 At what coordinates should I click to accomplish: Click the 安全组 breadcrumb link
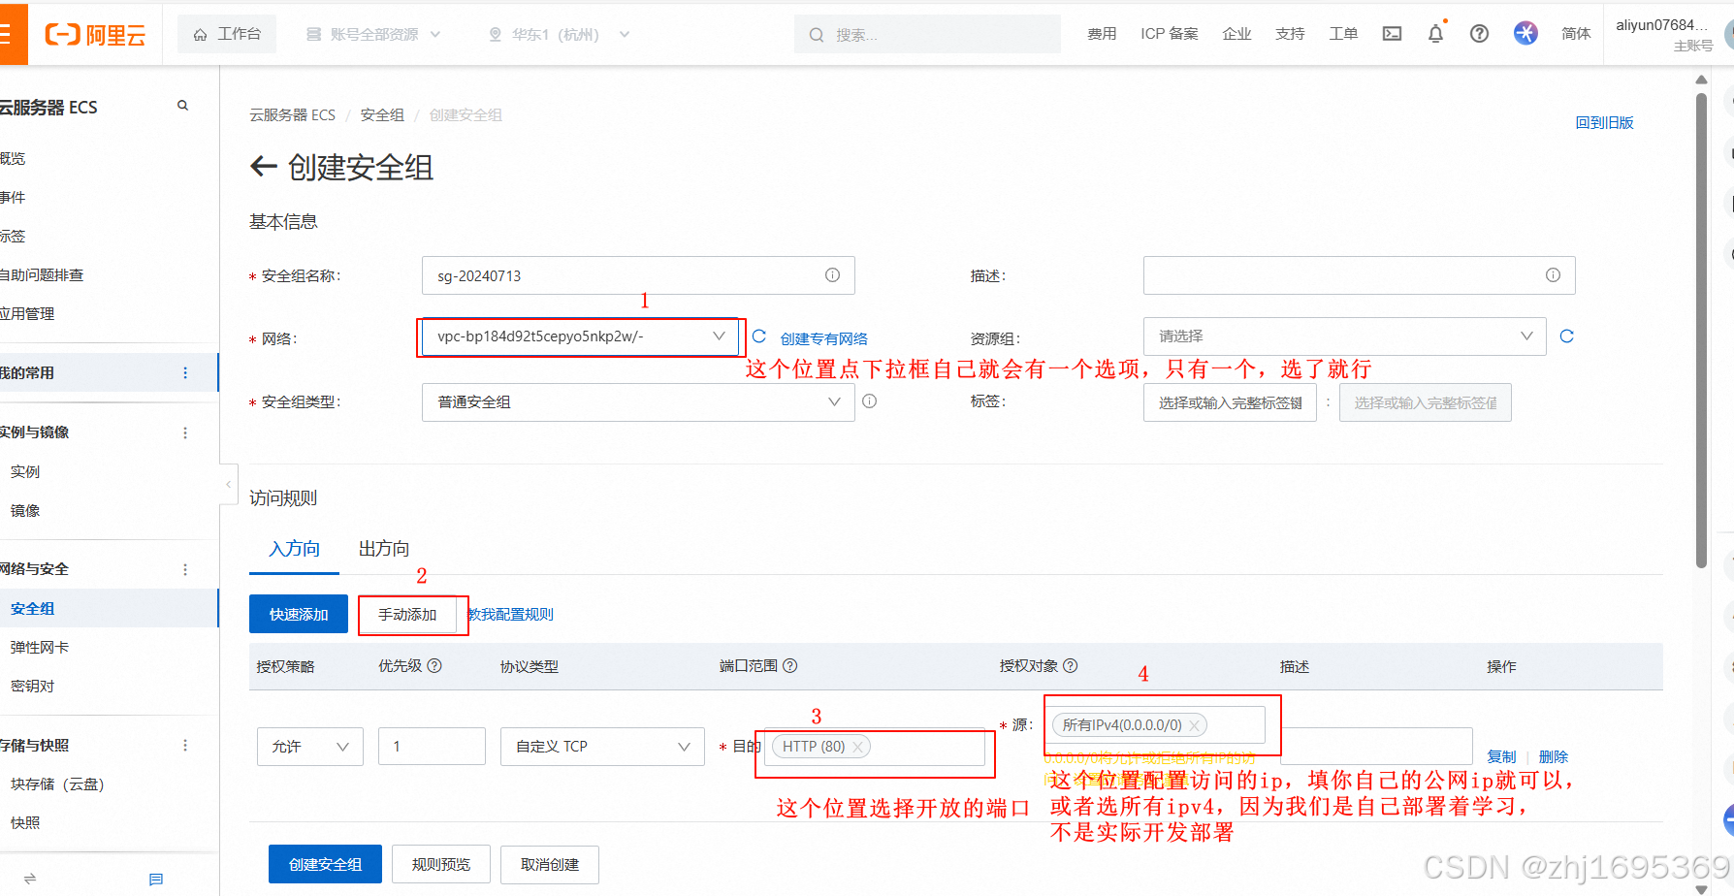[382, 114]
